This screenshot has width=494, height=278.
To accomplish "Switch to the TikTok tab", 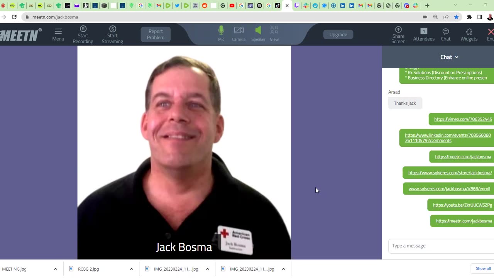I will (277, 5).
